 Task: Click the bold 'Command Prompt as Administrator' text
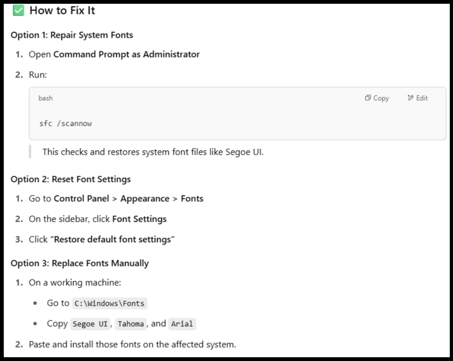(126, 54)
